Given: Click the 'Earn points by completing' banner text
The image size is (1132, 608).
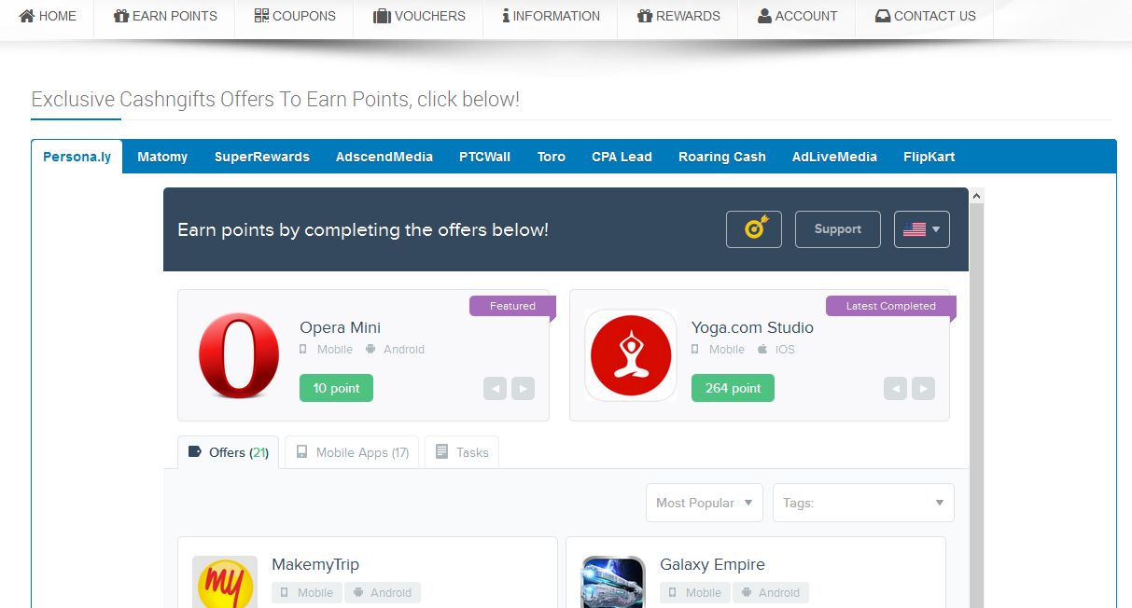Looking at the screenshot, I should [363, 229].
